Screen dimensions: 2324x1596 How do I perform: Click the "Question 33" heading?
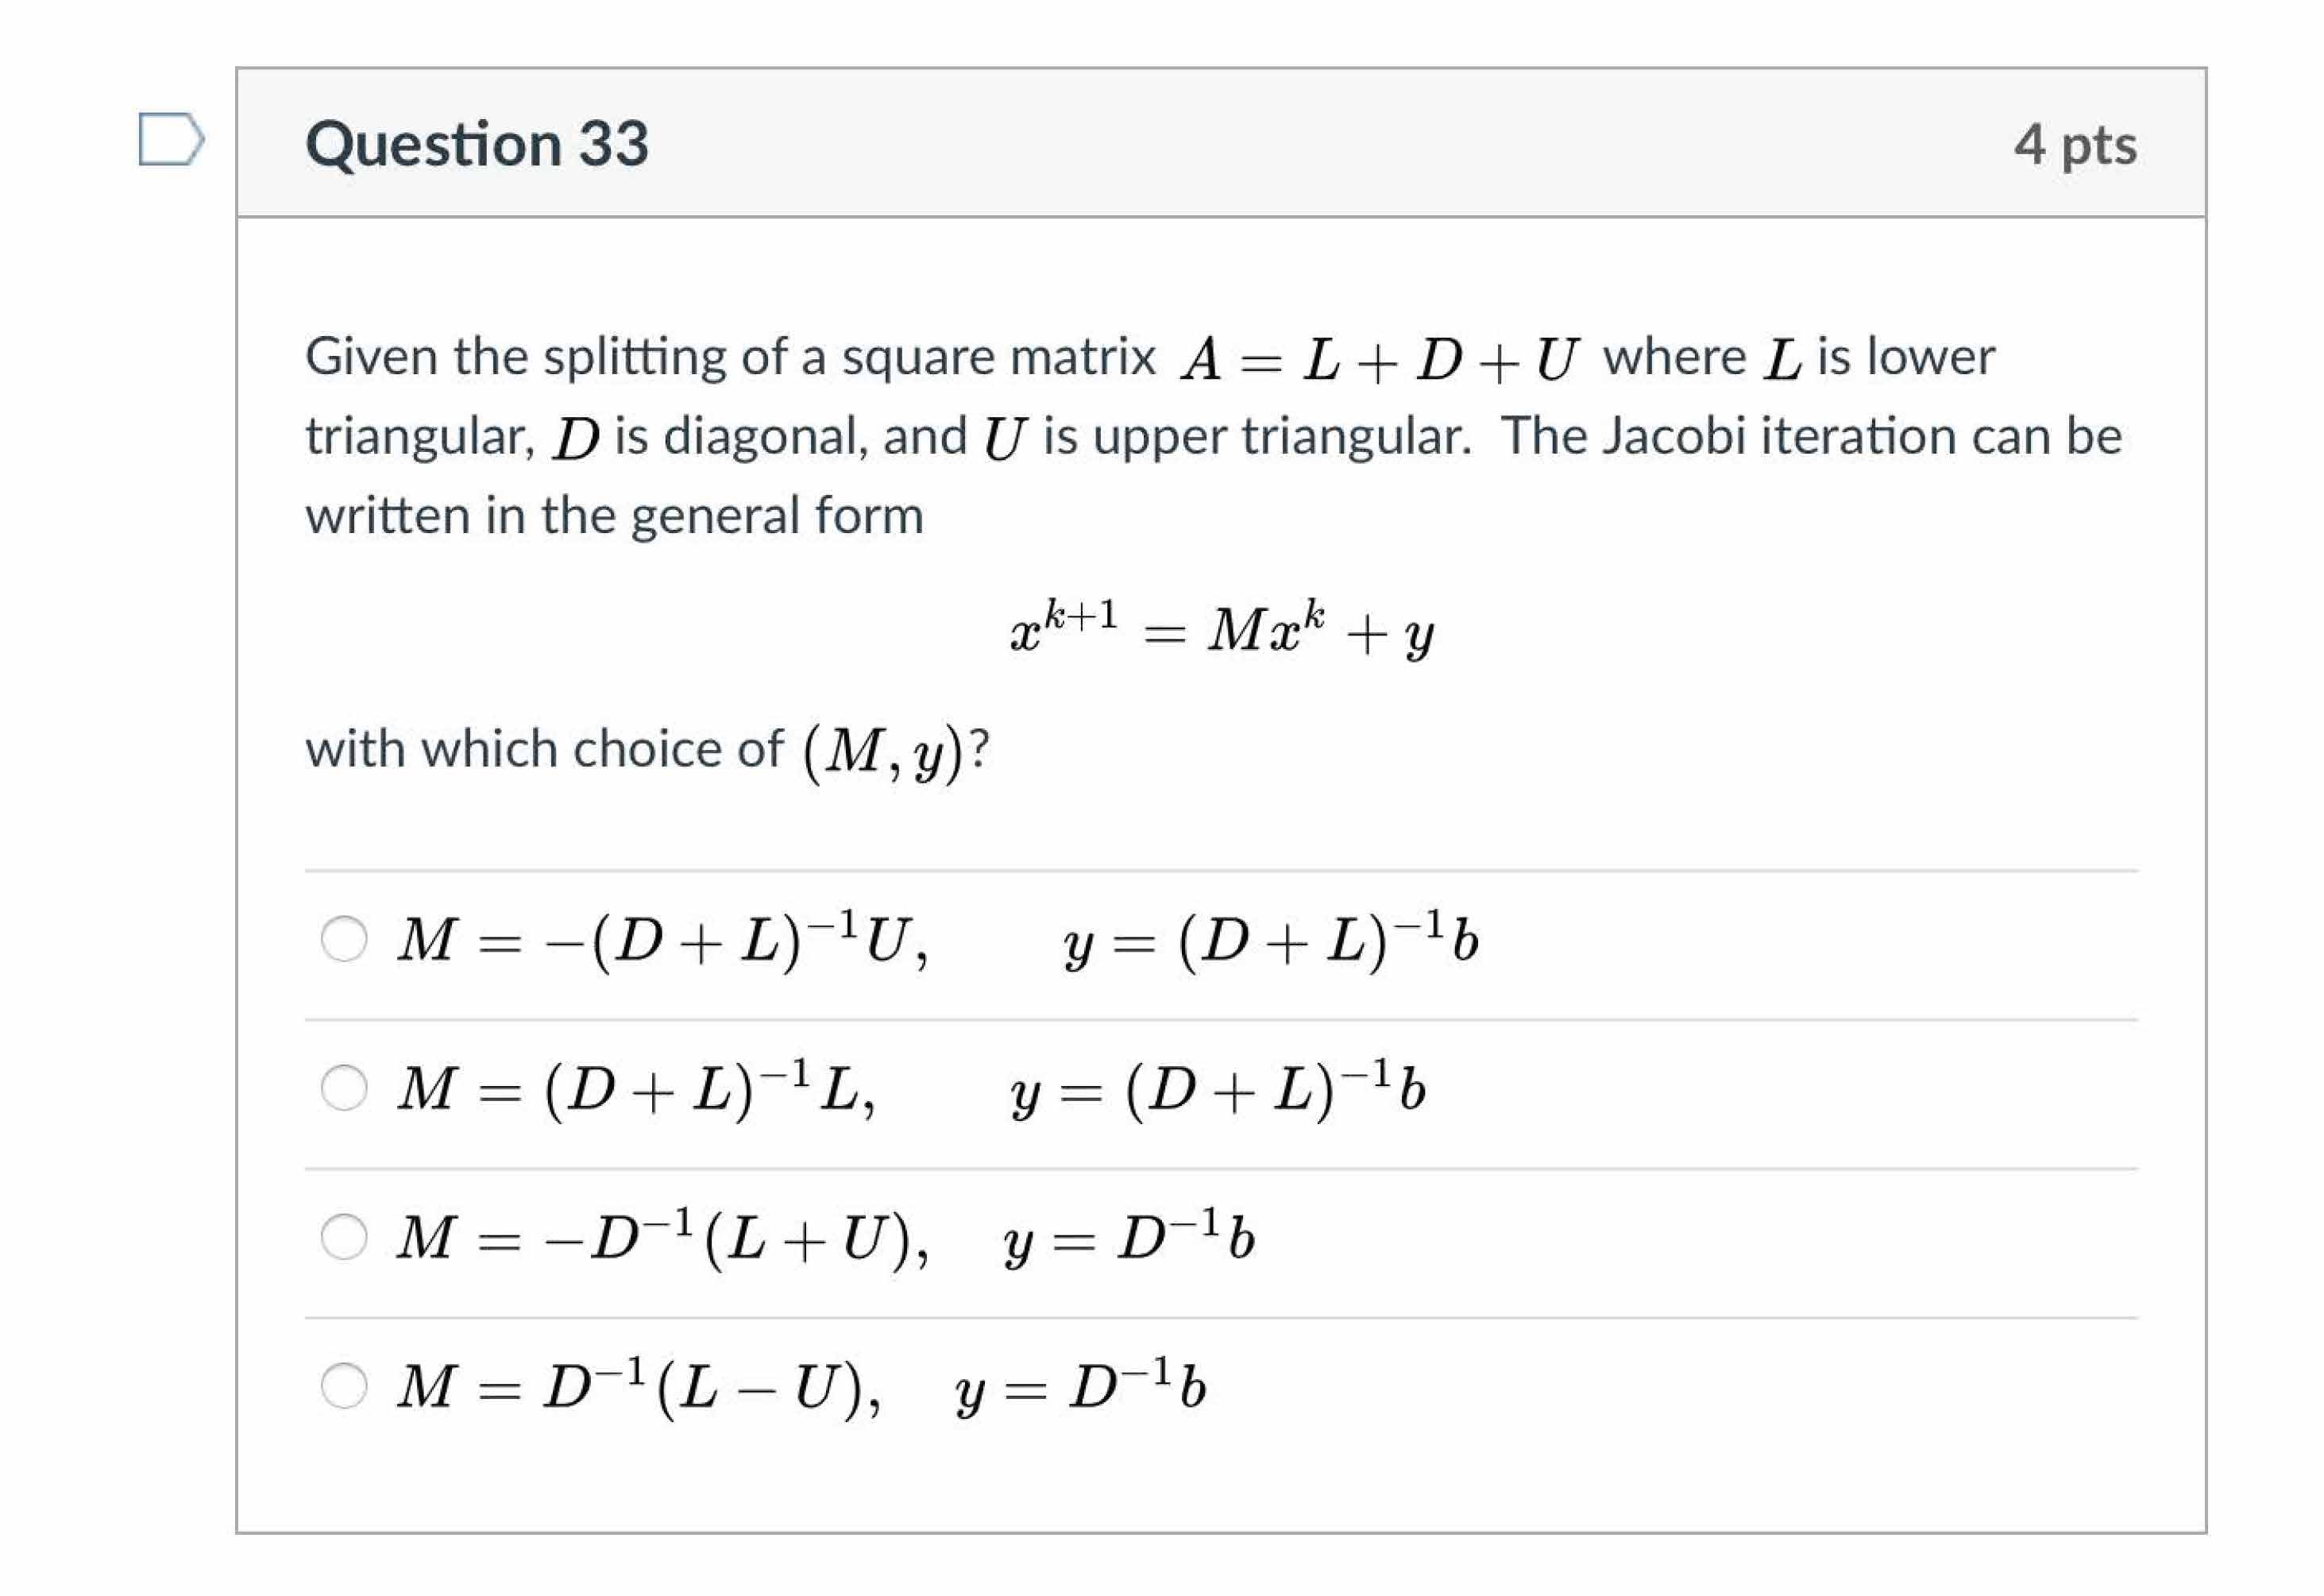pyautogui.click(x=477, y=143)
